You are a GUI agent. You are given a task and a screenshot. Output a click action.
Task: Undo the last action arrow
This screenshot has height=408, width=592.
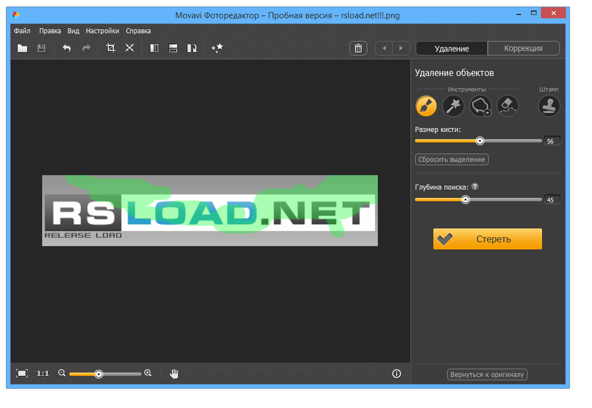click(67, 48)
